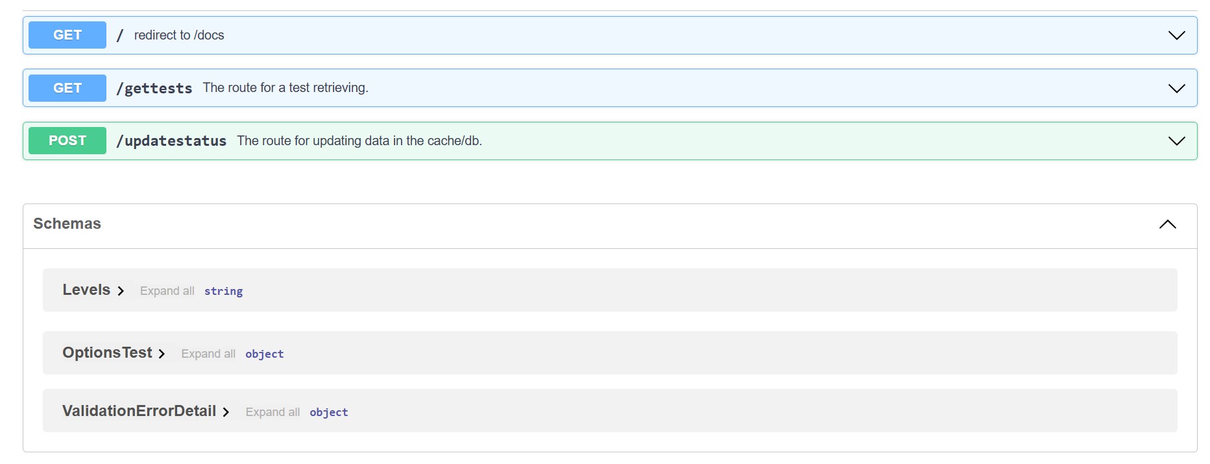
Task: Expand all for the OptionsTest schema
Action: 208,354
